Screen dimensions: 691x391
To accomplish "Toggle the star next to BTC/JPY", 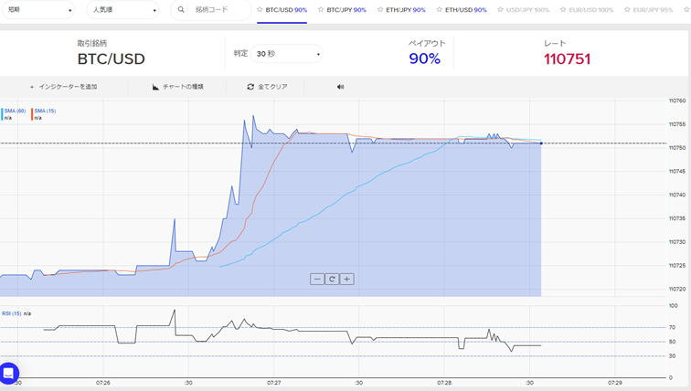I will coord(321,10).
